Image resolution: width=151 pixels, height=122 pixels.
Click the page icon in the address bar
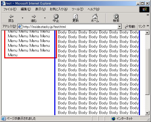(x=20, y=27)
